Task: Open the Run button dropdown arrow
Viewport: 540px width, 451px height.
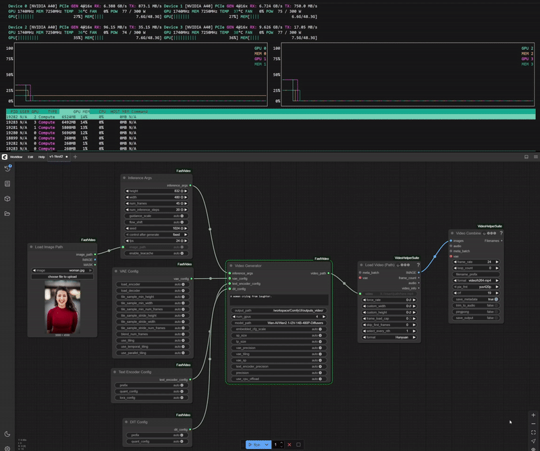Action: [x=267, y=444]
